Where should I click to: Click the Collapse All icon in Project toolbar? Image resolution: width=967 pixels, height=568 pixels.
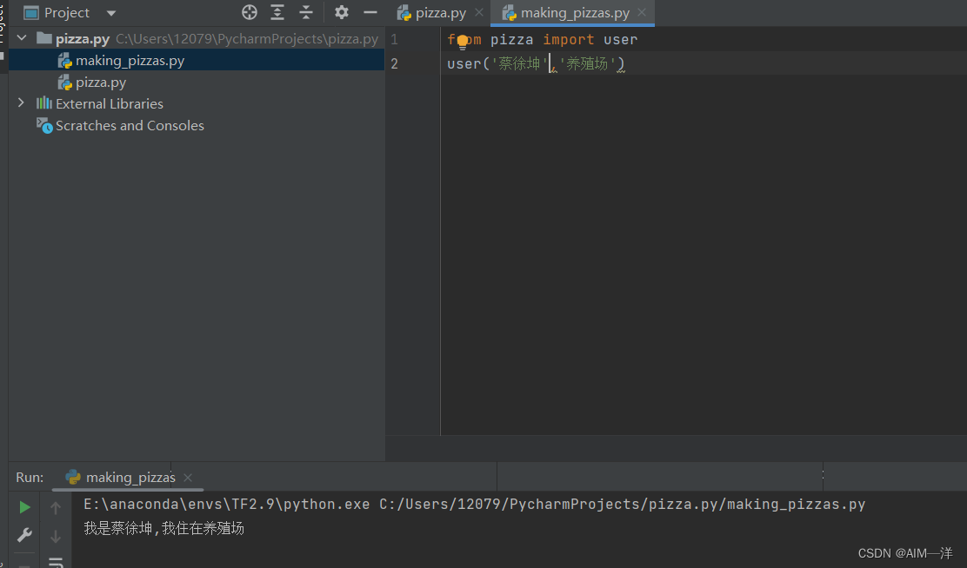306,12
